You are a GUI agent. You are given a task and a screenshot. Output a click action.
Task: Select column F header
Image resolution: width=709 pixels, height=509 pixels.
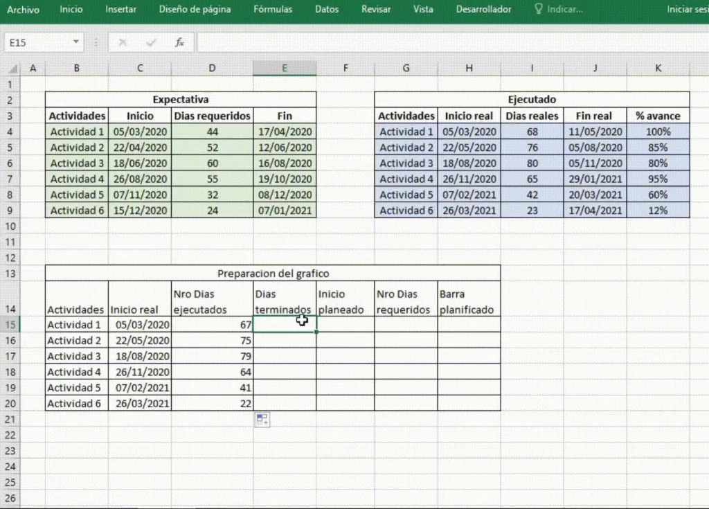click(x=345, y=69)
